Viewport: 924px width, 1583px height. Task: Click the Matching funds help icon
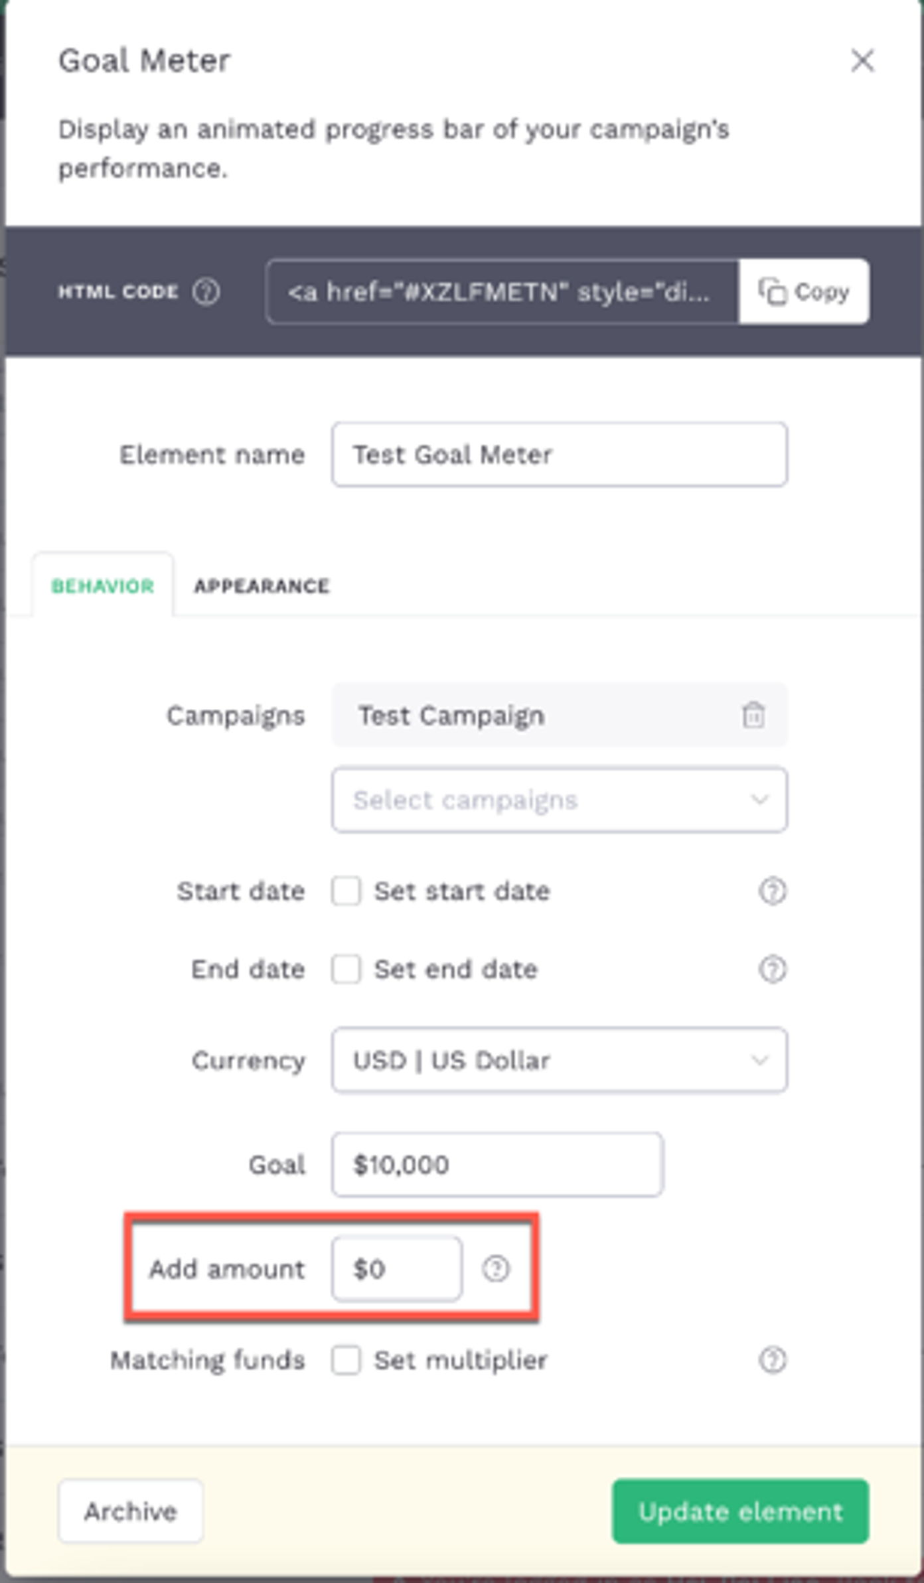pyautogui.click(x=772, y=1360)
